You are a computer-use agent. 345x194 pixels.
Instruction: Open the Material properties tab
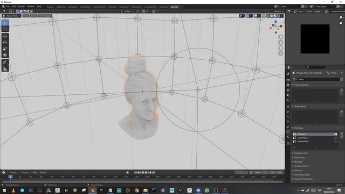click(288, 137)
